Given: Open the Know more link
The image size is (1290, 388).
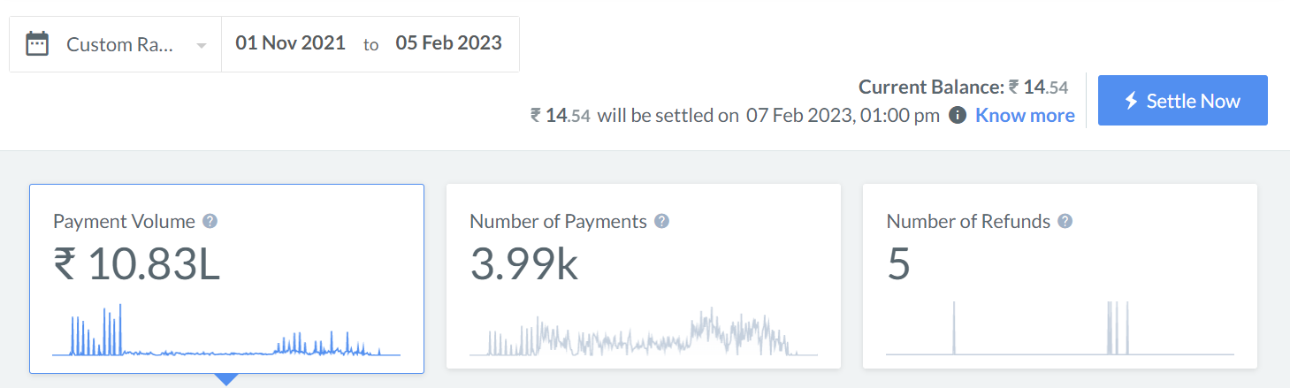Looking at the screenshot, I should point(1025,116).
